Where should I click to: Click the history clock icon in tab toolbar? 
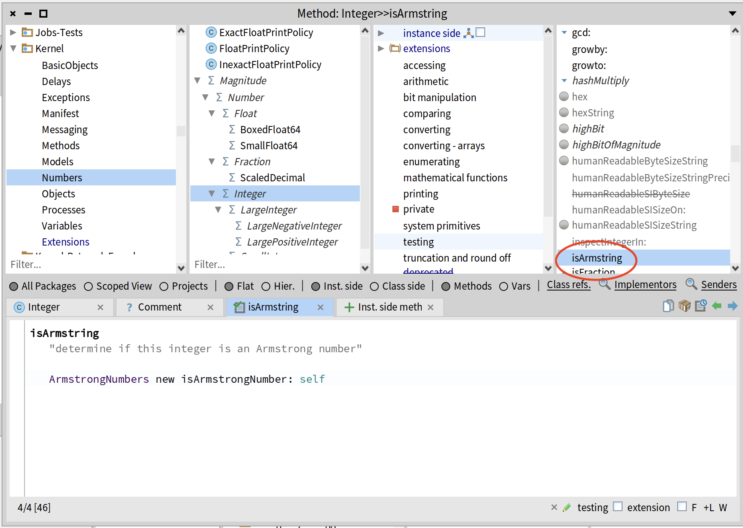pos(701,306)
